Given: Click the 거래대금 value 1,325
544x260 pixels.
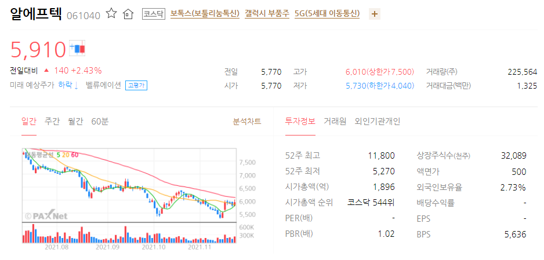Looking at the screenshot, I should click(x=527, y=86).
